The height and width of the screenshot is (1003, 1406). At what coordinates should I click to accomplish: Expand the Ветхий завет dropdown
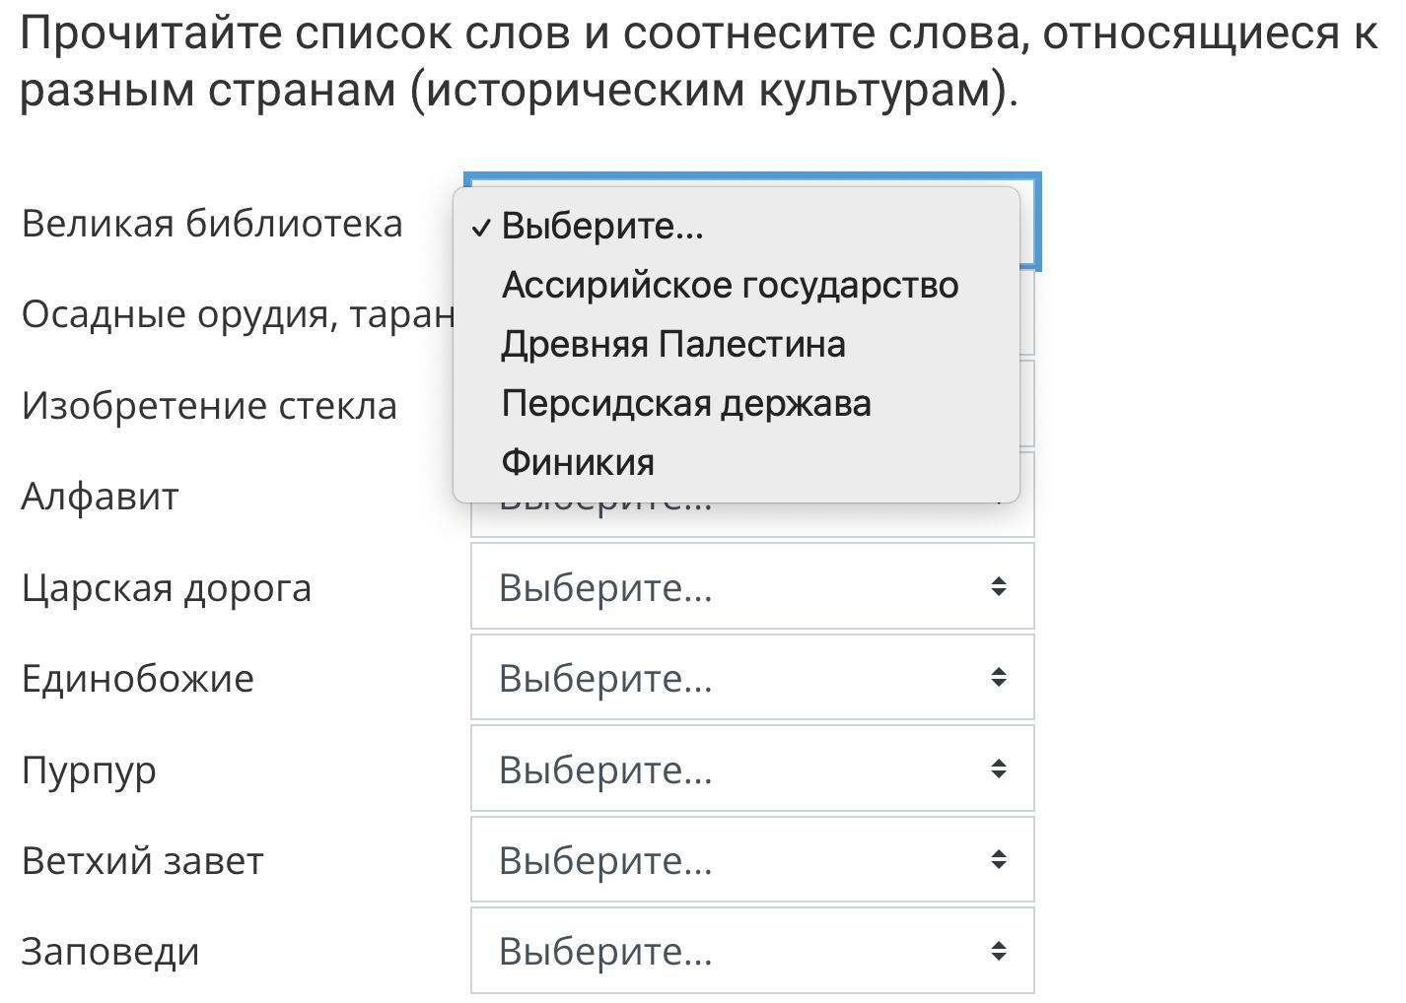tap(751, 860)
